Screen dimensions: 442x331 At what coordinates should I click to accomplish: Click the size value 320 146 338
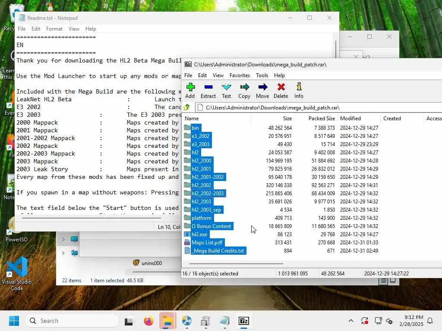coord(278,185)
